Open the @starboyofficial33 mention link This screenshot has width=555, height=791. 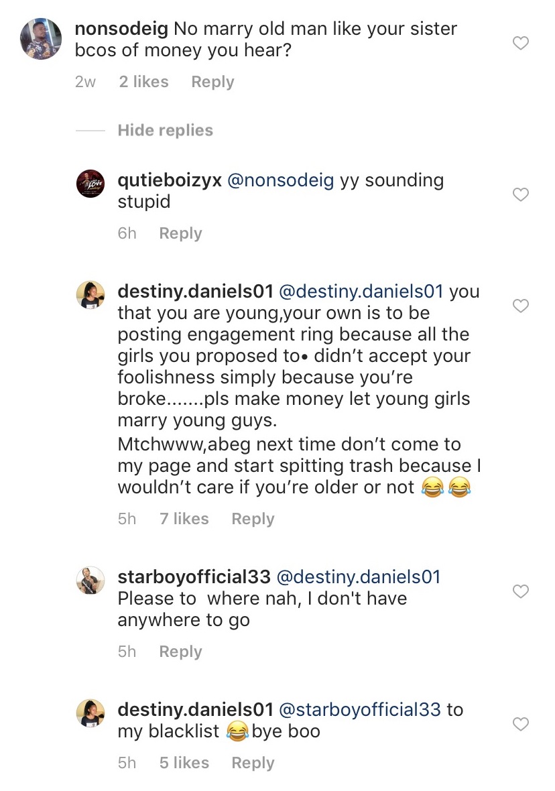(360, 709)
